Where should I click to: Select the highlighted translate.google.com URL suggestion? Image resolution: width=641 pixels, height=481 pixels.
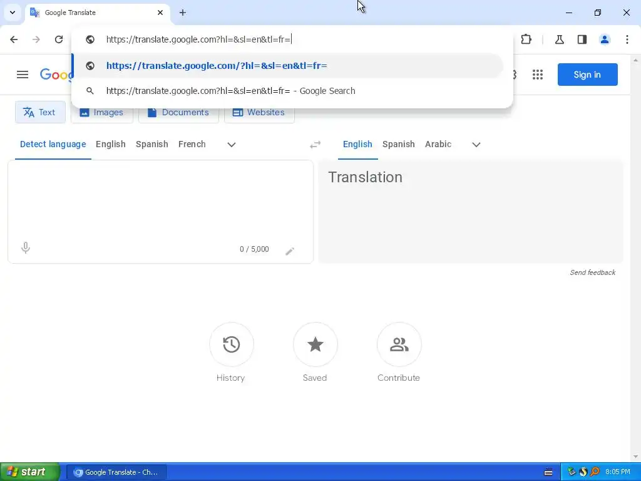coord(288,65)
